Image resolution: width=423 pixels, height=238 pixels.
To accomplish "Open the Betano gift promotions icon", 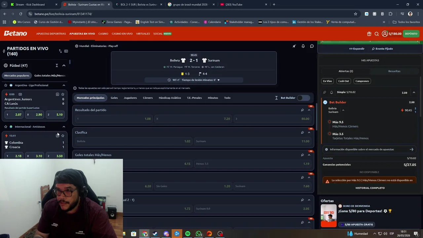I will pos(369,34).
